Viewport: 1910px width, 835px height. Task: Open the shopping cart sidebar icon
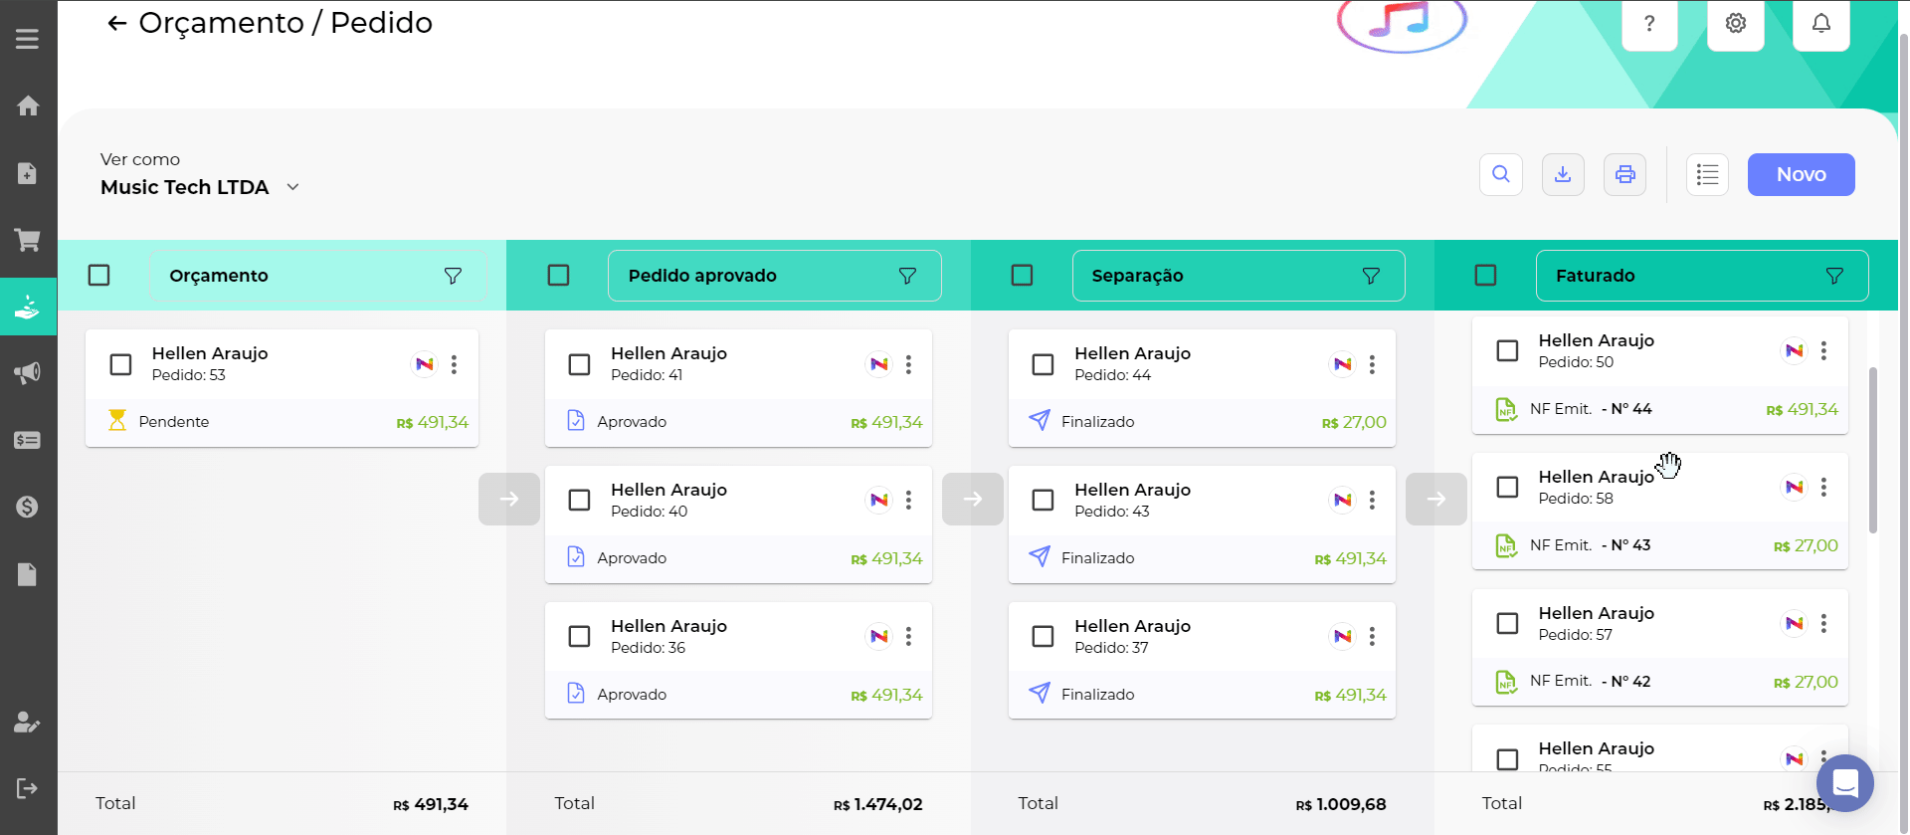tap(28, 240)
